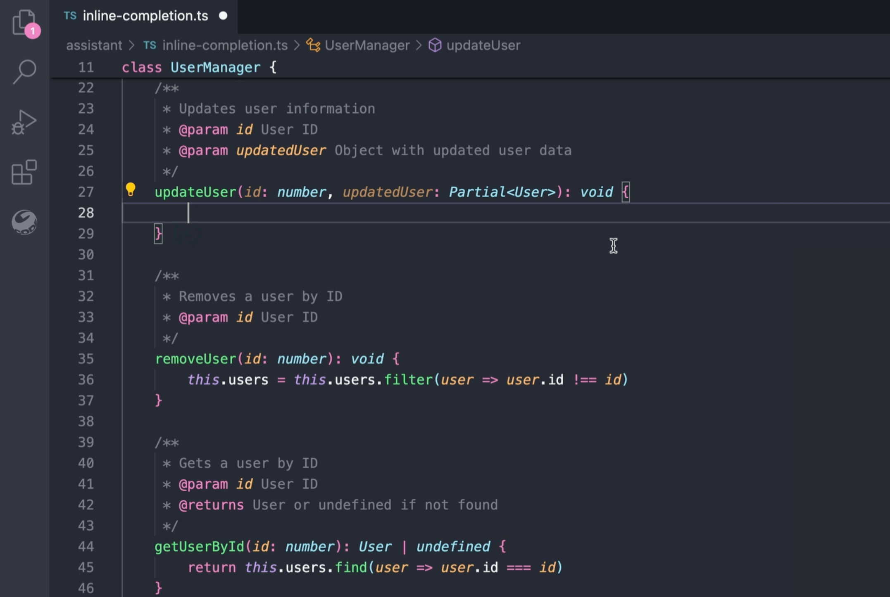Open the Search magnifier icon
Screen dimensions: 890x597
tap(24, 71)
